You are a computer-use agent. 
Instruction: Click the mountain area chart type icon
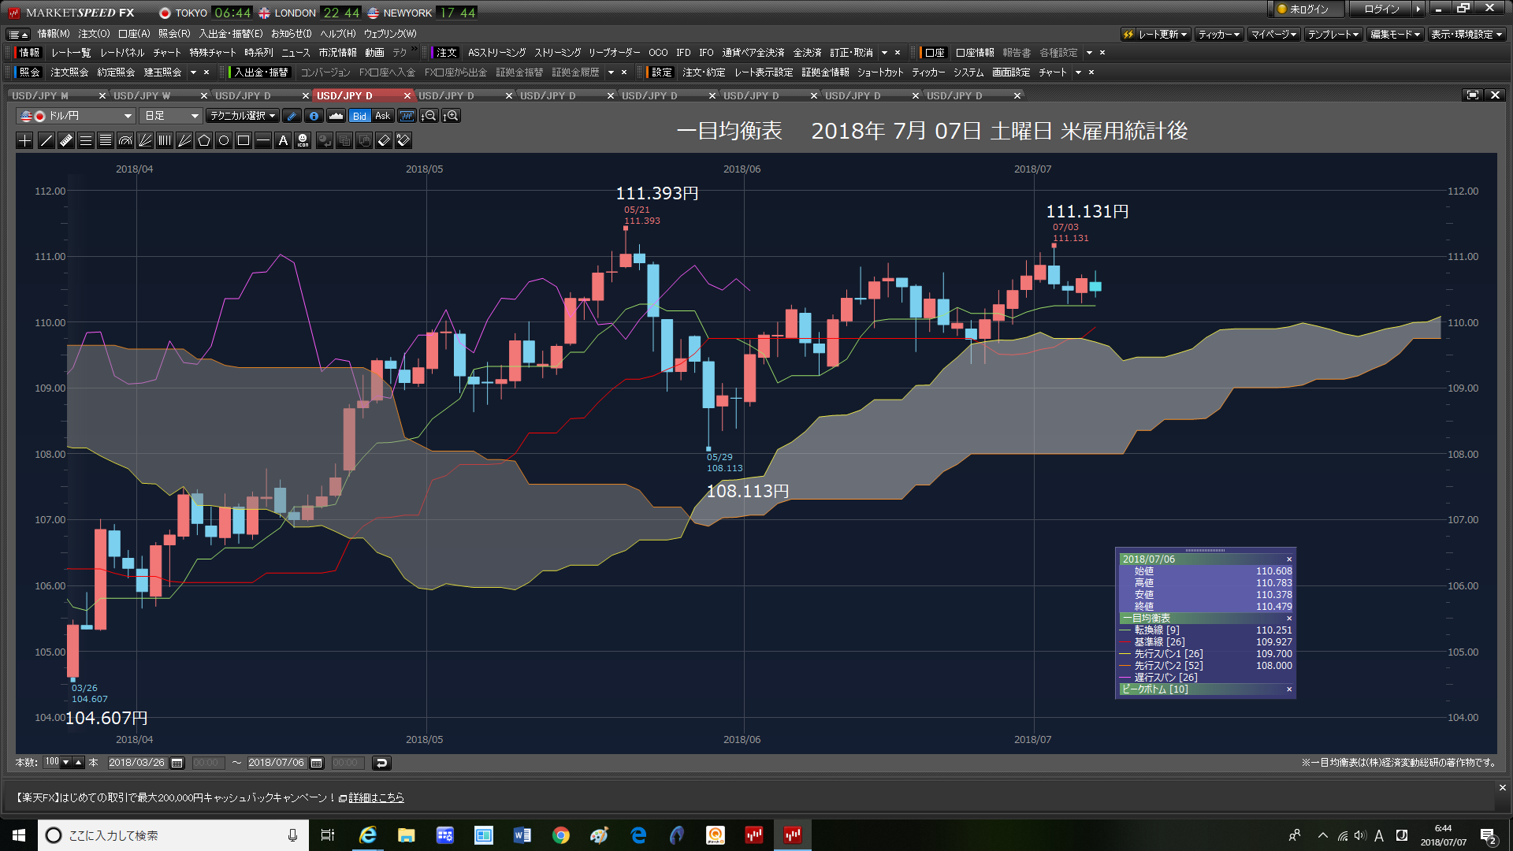pyautogui.click(x=336, y=116)
